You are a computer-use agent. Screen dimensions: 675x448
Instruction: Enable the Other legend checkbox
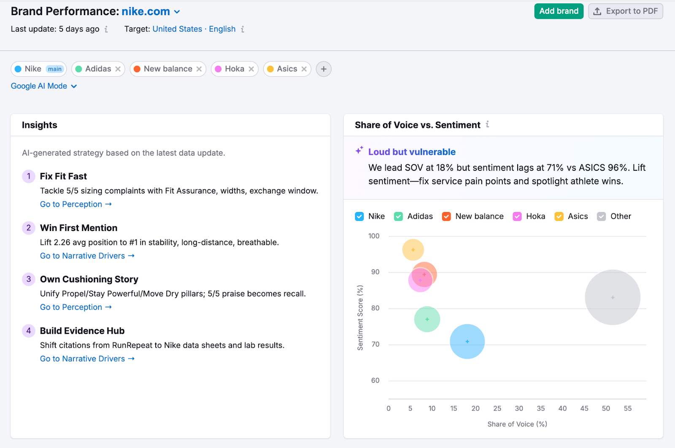601,216
